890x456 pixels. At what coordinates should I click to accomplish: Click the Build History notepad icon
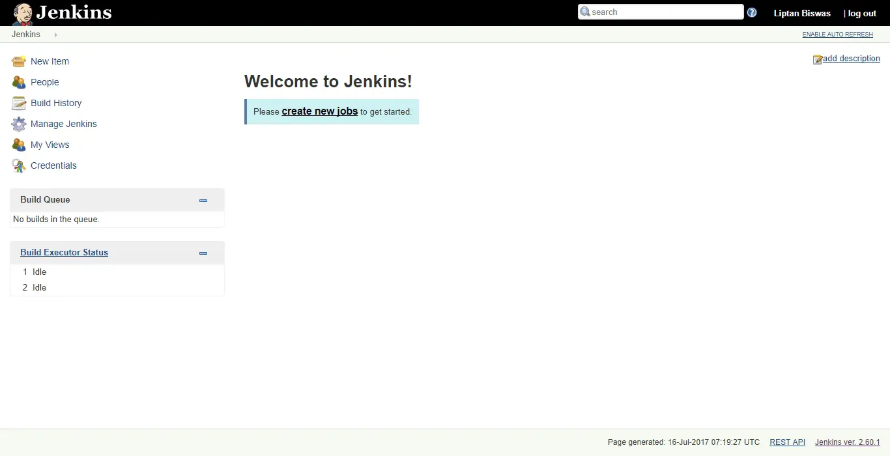(19, 103)
